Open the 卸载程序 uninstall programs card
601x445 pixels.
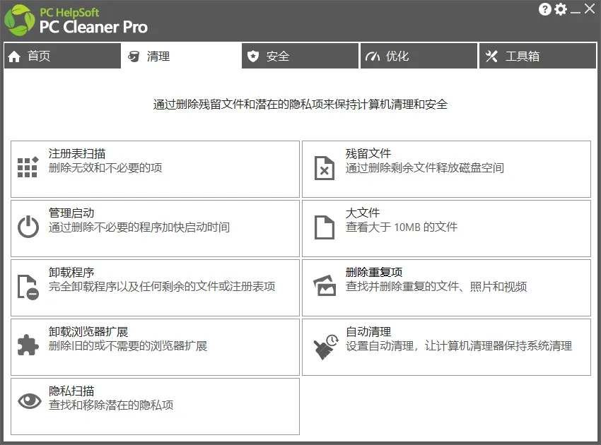coord(155,287)
